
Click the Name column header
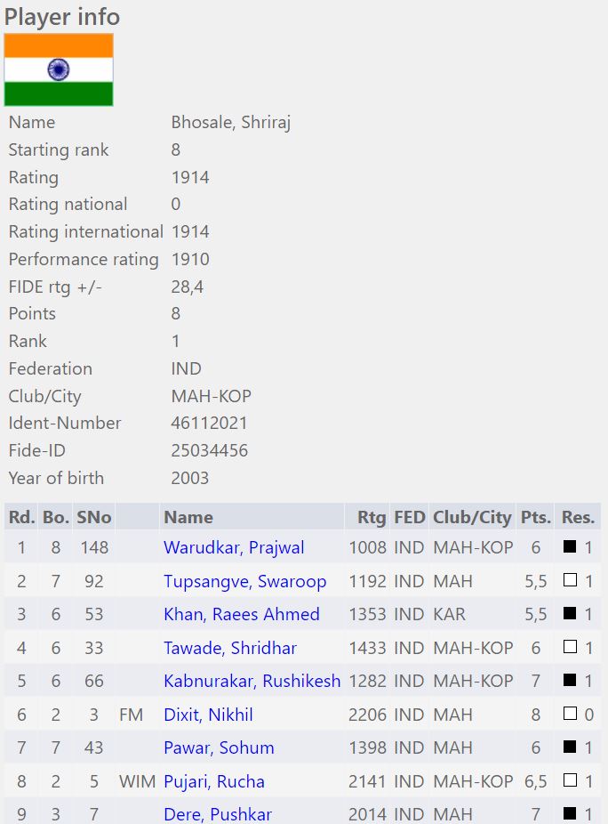188,517
